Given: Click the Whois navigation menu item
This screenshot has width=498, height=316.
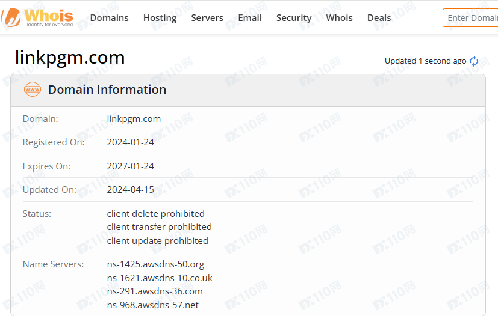Looking at the screenshot, I should (x=339, y=18).
